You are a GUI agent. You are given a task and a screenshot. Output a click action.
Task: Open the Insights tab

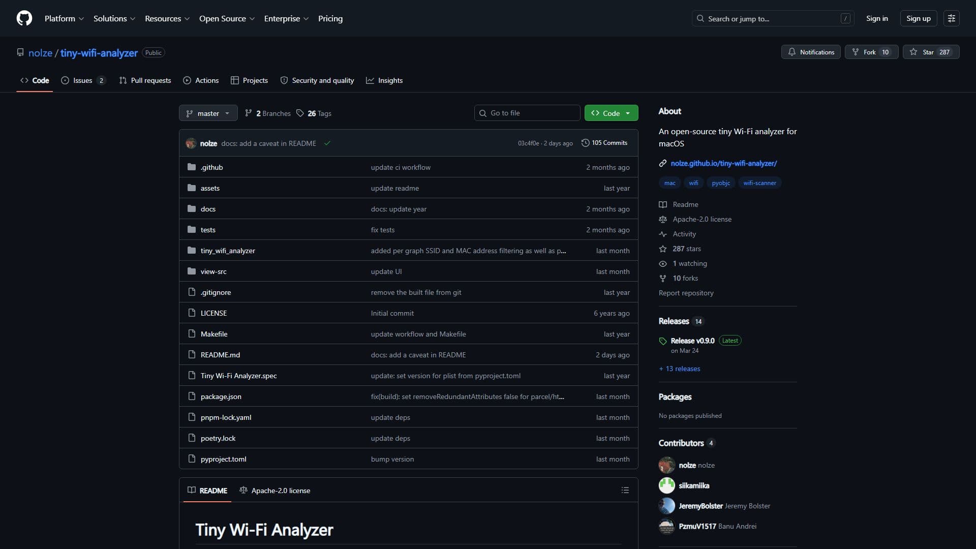(x=384, y=80)
